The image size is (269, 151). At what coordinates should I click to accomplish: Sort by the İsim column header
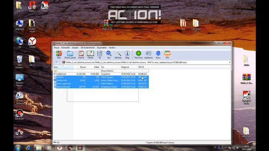point(63,67)
